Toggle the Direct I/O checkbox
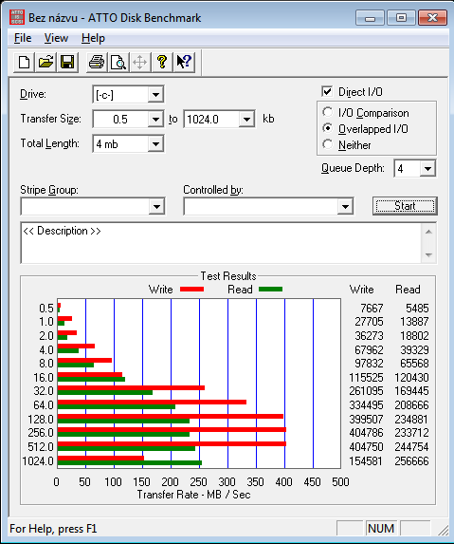454x544 pixels. pyautogui.click(x=327, y=91)
